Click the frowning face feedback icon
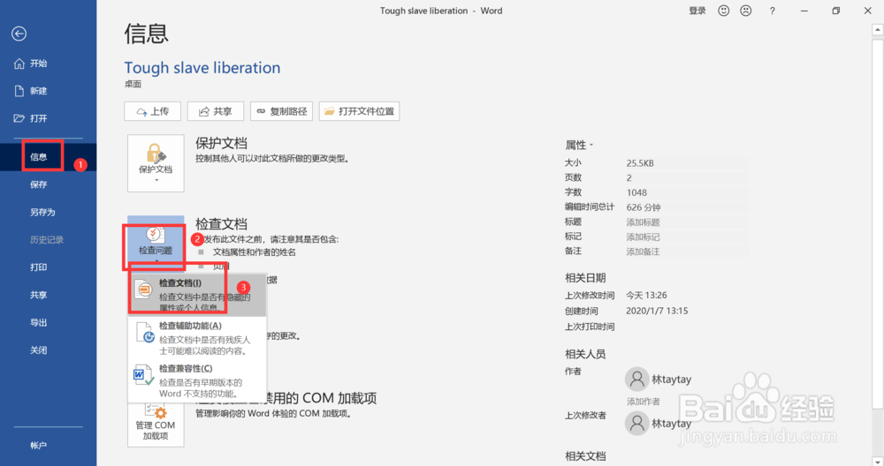 pyautogui.click(x=746, y=11)
